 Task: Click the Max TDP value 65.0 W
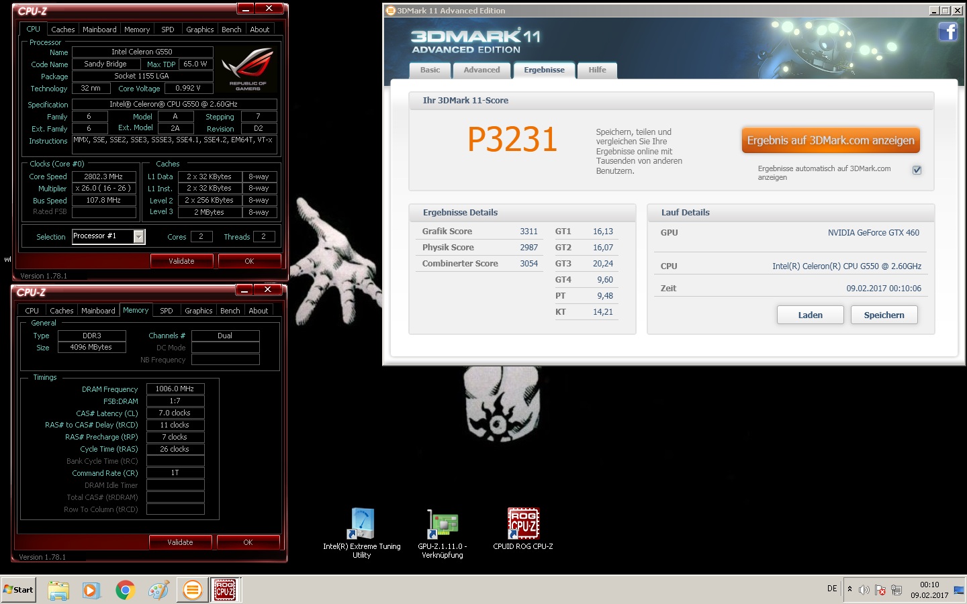pyautogui.click(x=195, y=64)
